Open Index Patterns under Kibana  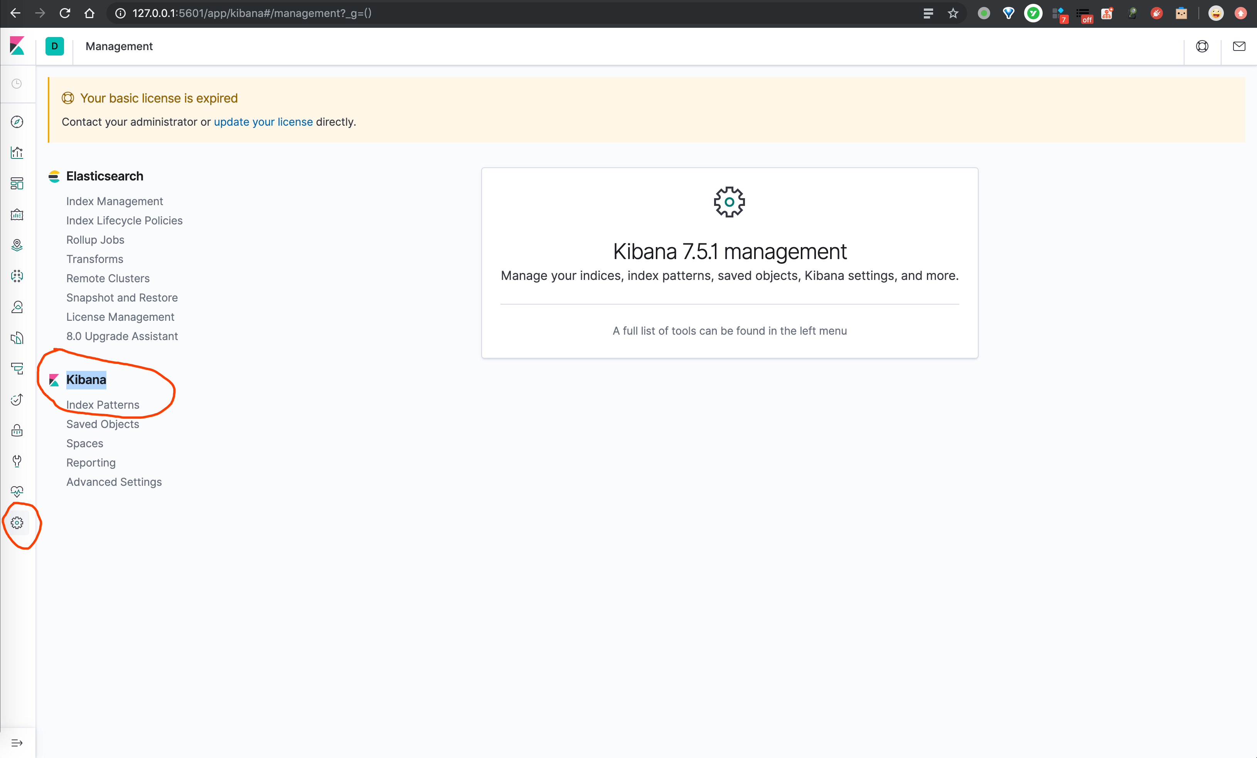[x=103, y=404]
